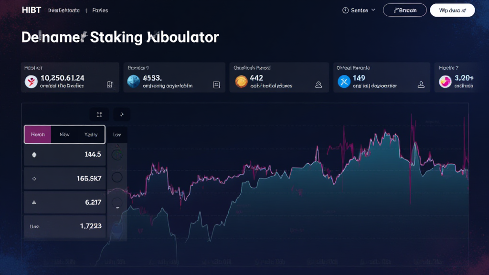This screenshot has height=275, width=489.
Task: Click the pink coin icon beside 3.20+
Action: pos(445,82)
